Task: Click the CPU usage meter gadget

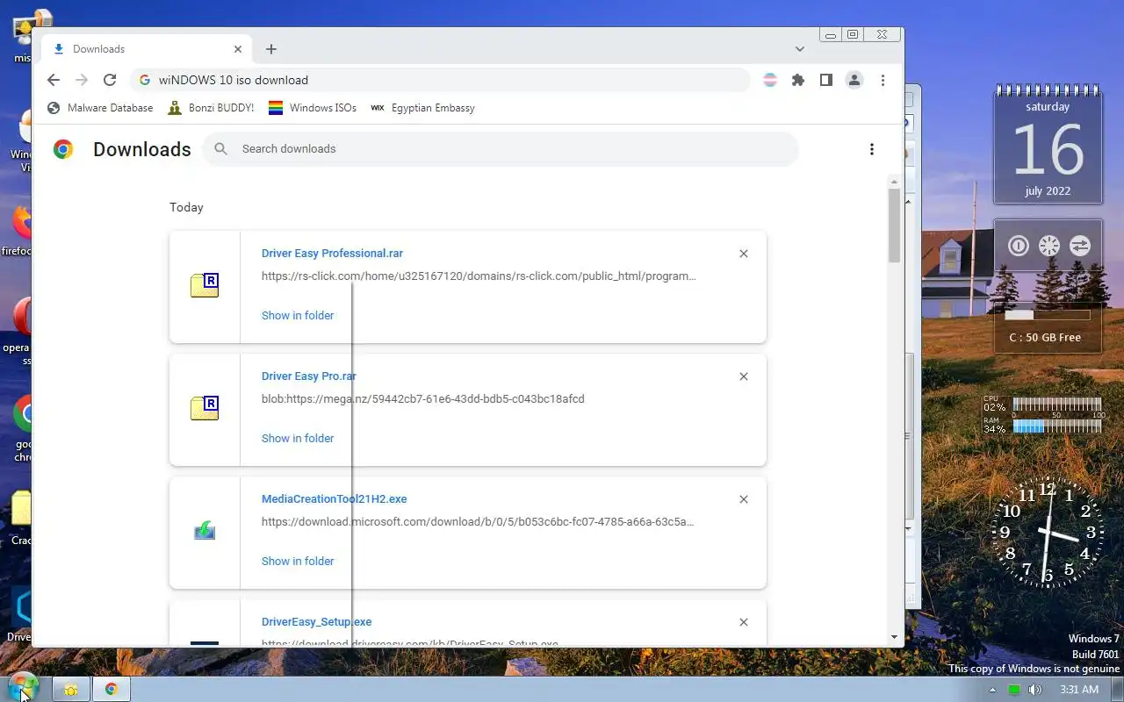Action: [1042, 405]
